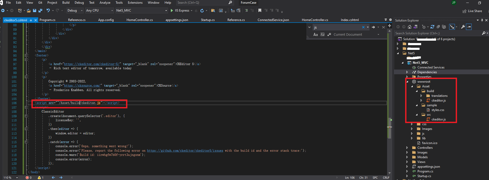The width and height of the screenshot is (489, 180).
Task: Open the Current Document scope dropdown
Action: click(356, 34)
